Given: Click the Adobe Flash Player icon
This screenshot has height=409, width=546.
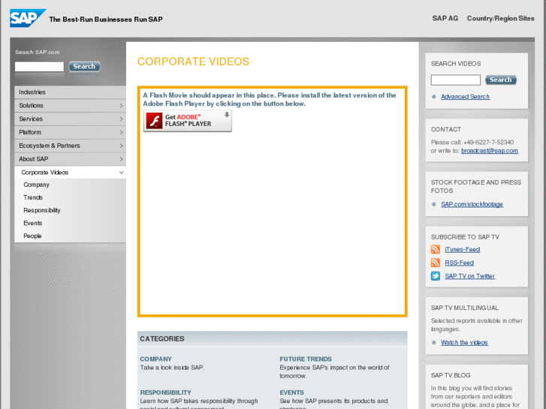Looking at the screenshot, I should 154,121.
